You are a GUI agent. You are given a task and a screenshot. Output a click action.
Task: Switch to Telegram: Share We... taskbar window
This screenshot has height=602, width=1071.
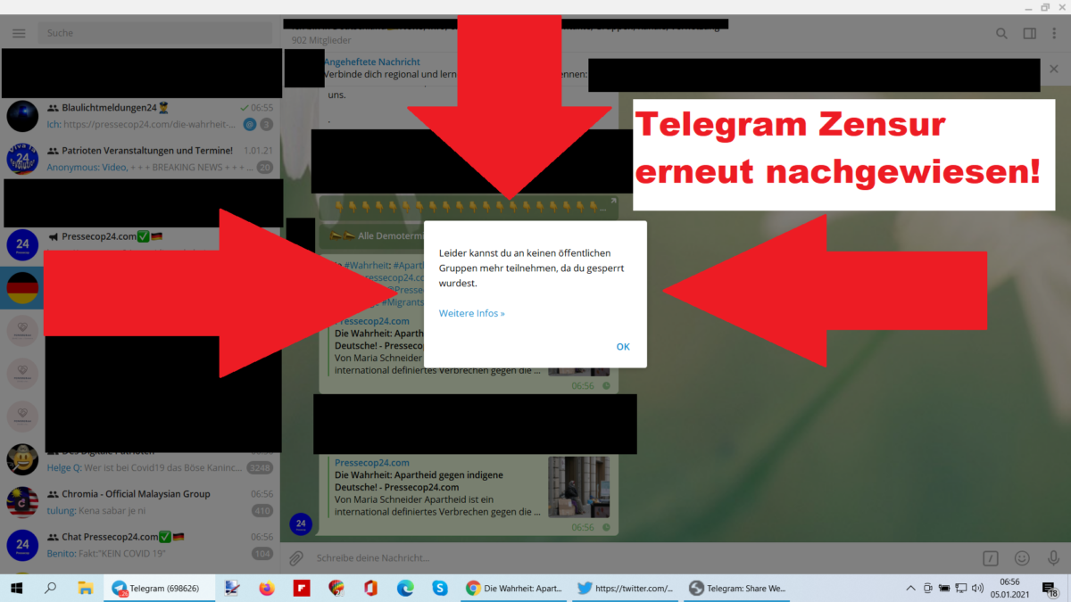pos(737,588)
